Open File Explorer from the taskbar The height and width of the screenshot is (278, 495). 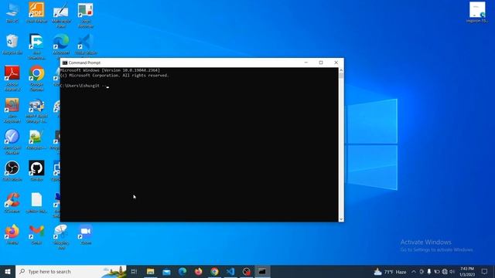pos(151,271)
